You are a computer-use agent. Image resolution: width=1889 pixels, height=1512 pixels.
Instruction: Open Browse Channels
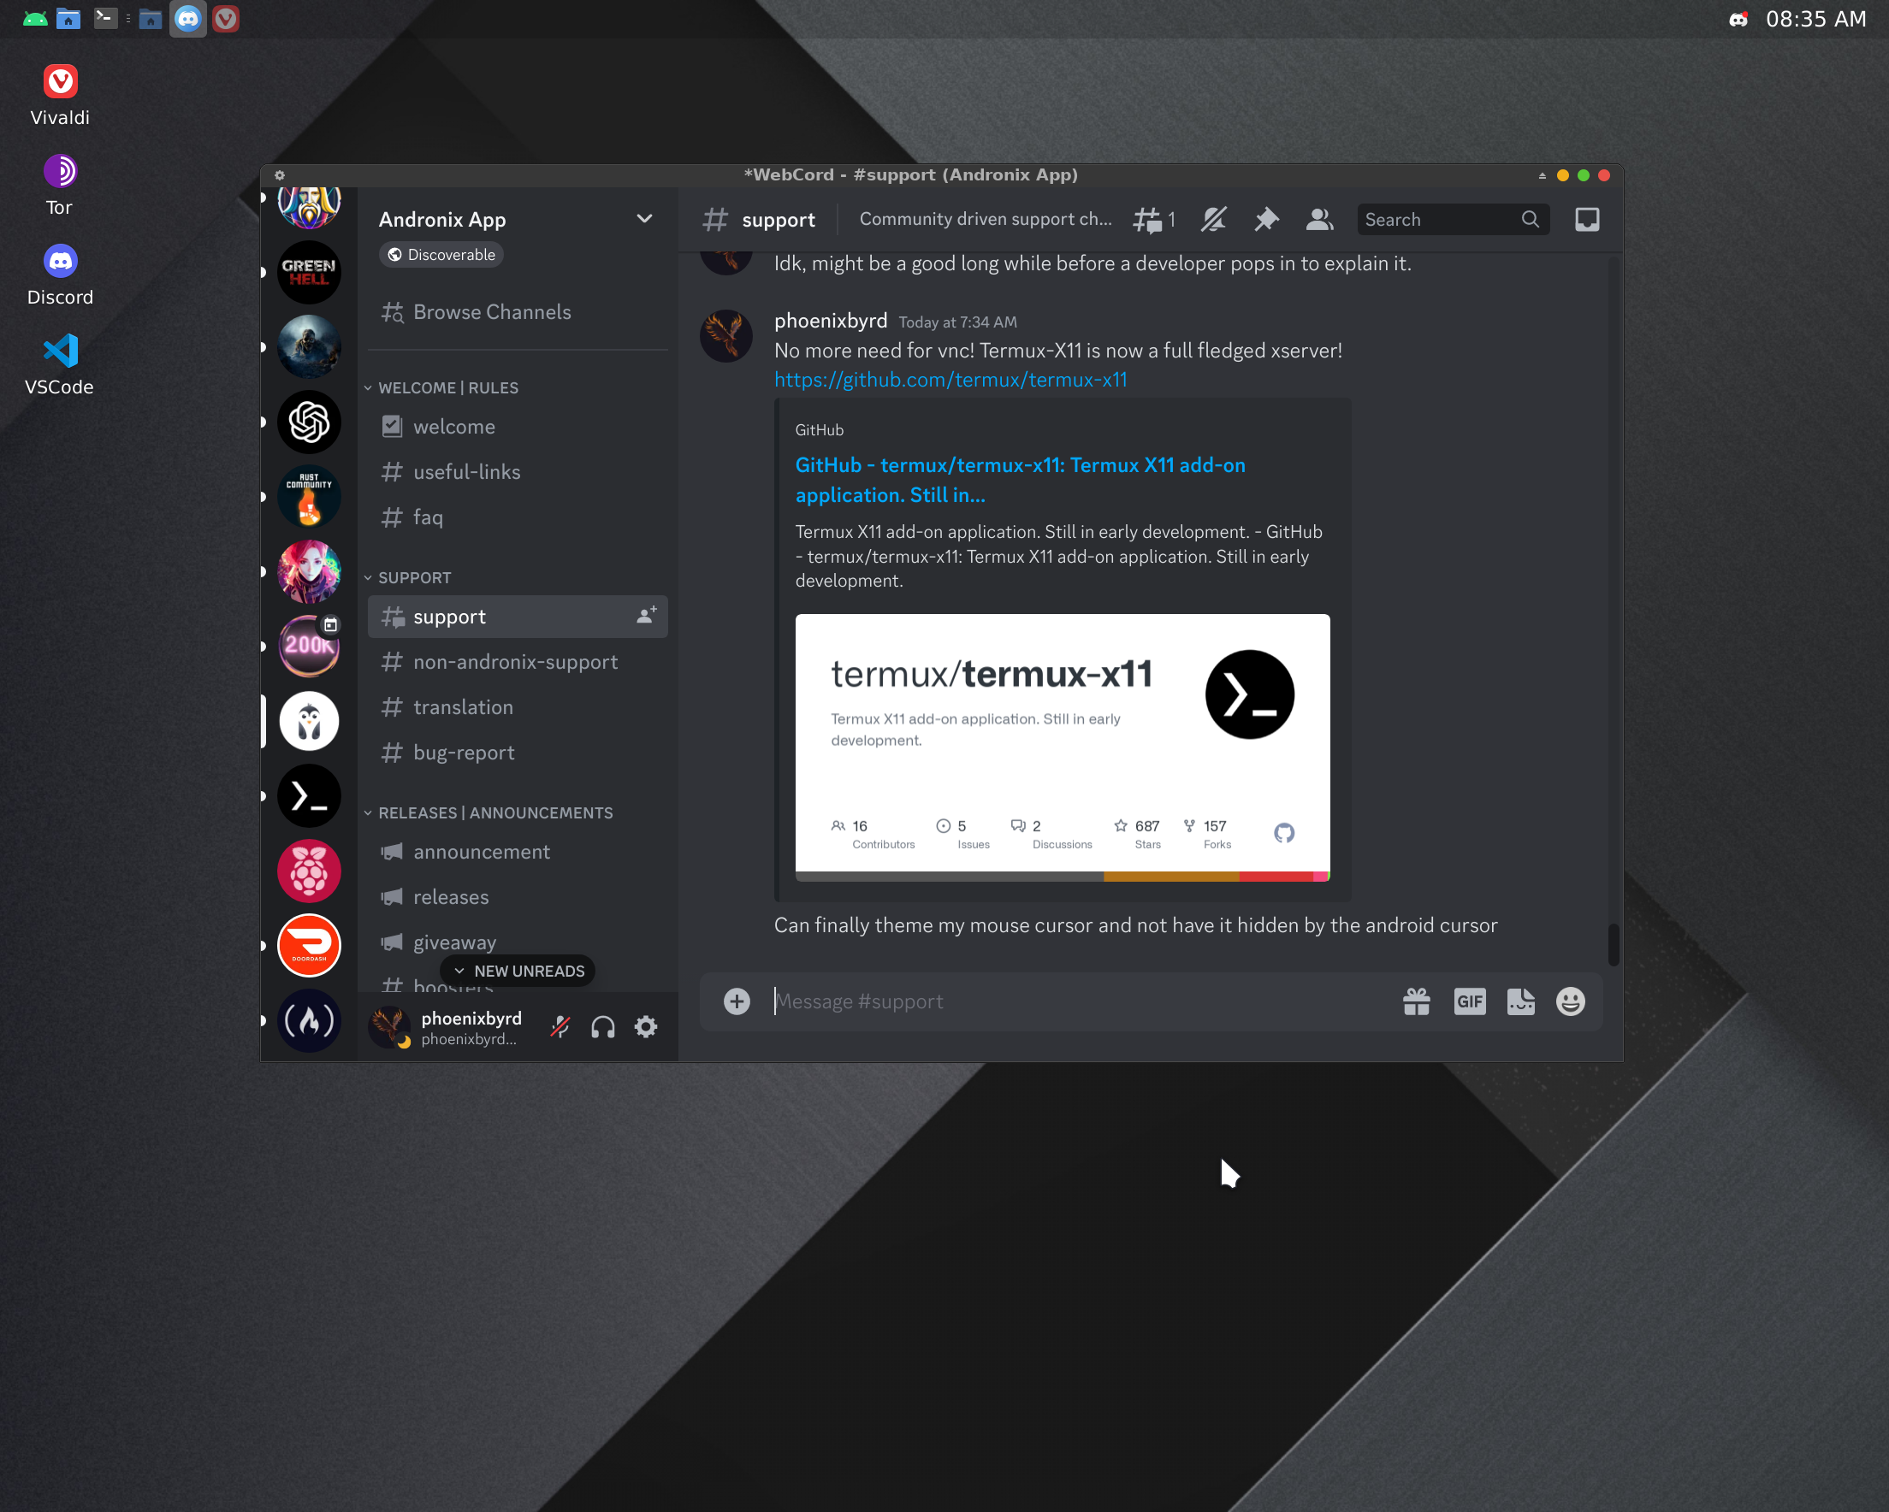(517, 312)
